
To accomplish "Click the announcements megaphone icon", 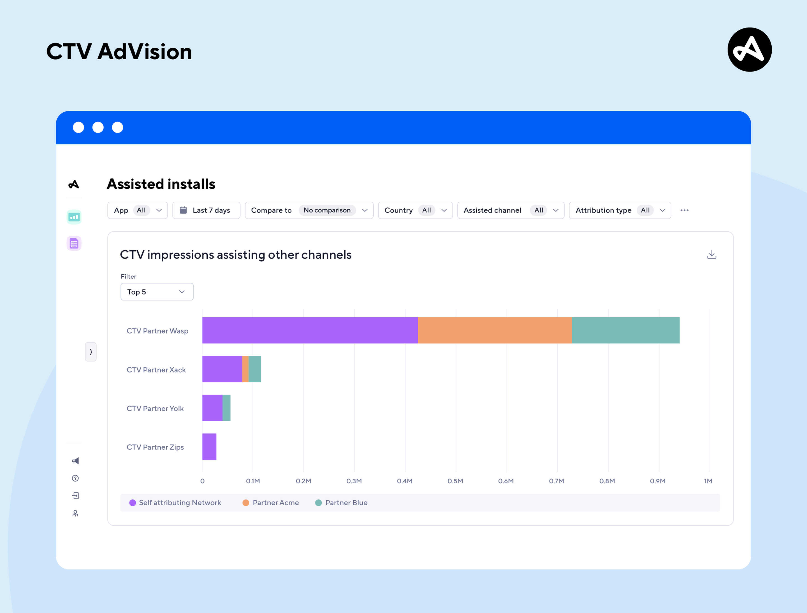I will click(x=75, y=461).
